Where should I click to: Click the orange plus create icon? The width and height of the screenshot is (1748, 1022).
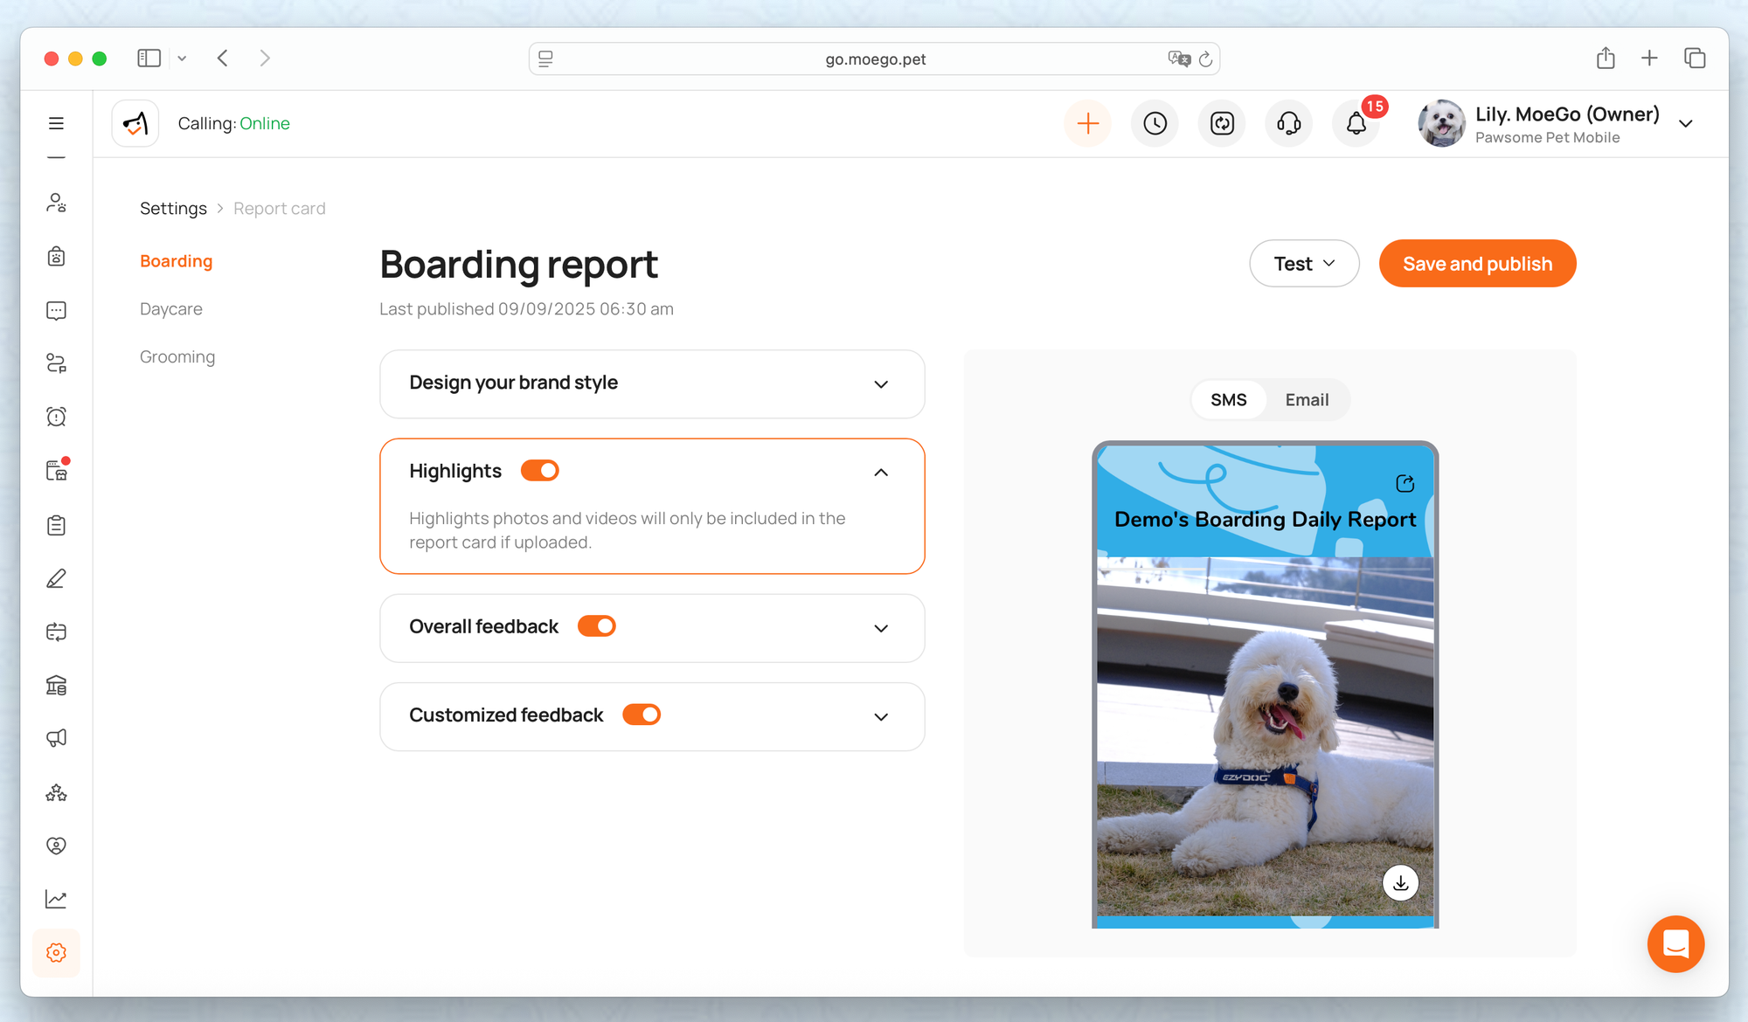pyautogui.click(x=1087, y=123)
